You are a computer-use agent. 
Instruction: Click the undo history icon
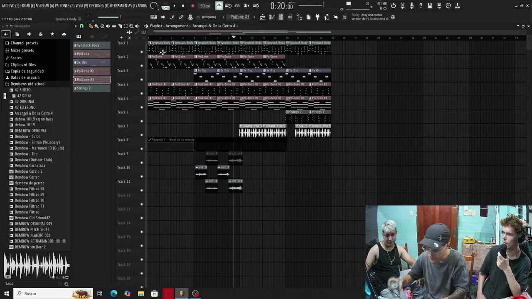tap(394, 6)
